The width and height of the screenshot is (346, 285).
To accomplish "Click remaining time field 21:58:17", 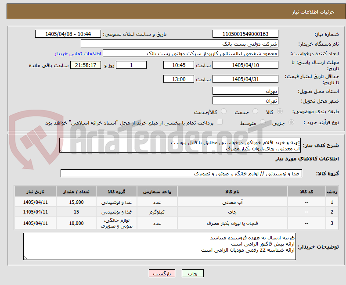I will (86, 65).
